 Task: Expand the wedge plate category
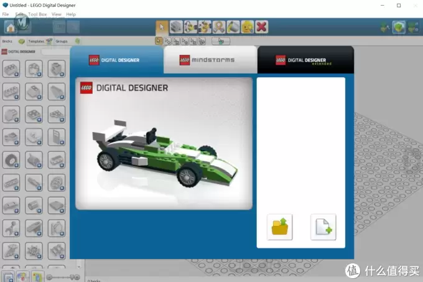click(57, 114)
